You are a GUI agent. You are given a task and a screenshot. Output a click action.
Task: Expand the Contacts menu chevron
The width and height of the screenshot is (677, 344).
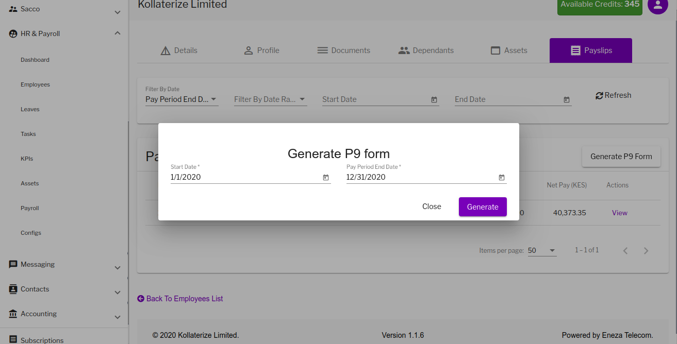pyautogui.click(x=118, y=292)
